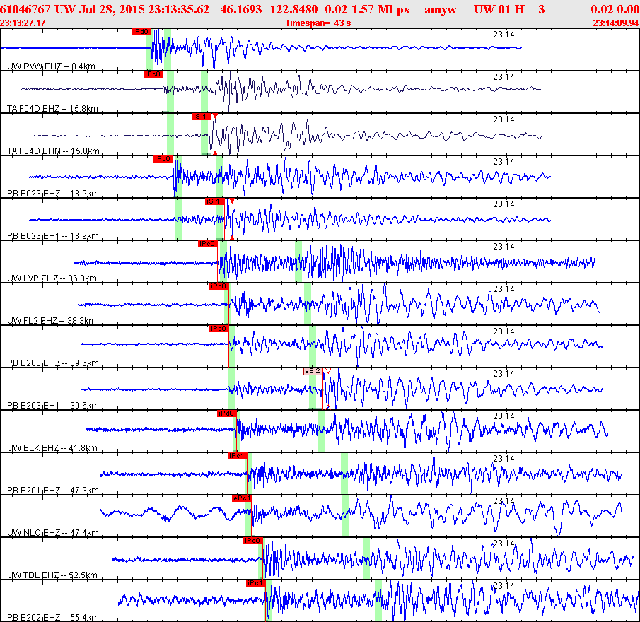Click the Timespan= 43 s header label
The width and height of the screenshot is (640, 622).
pos(318,23)
